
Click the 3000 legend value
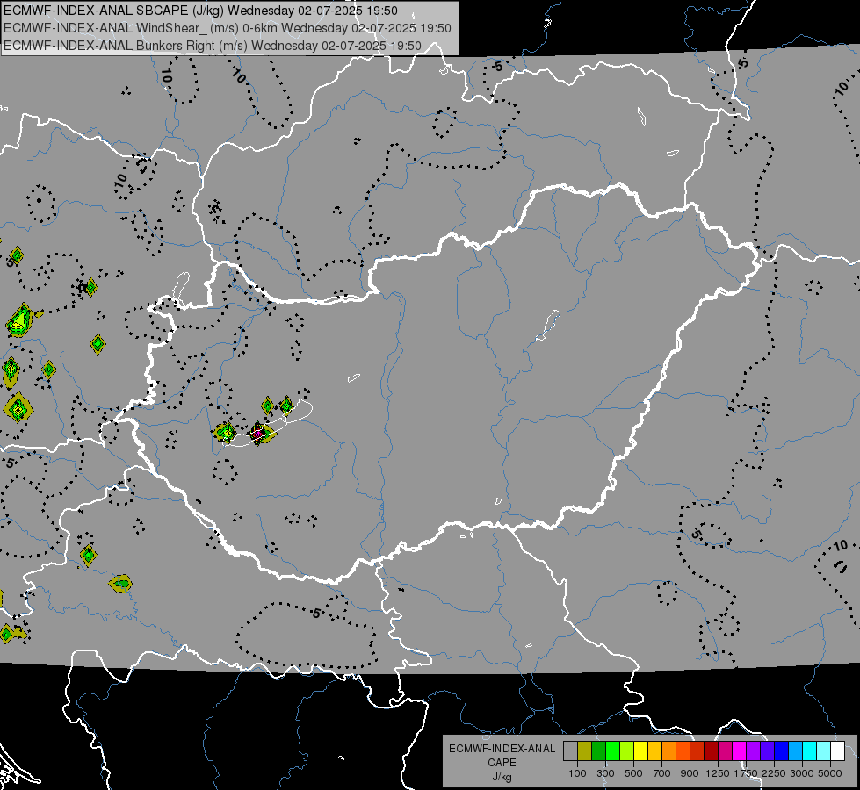pos(802,773)
